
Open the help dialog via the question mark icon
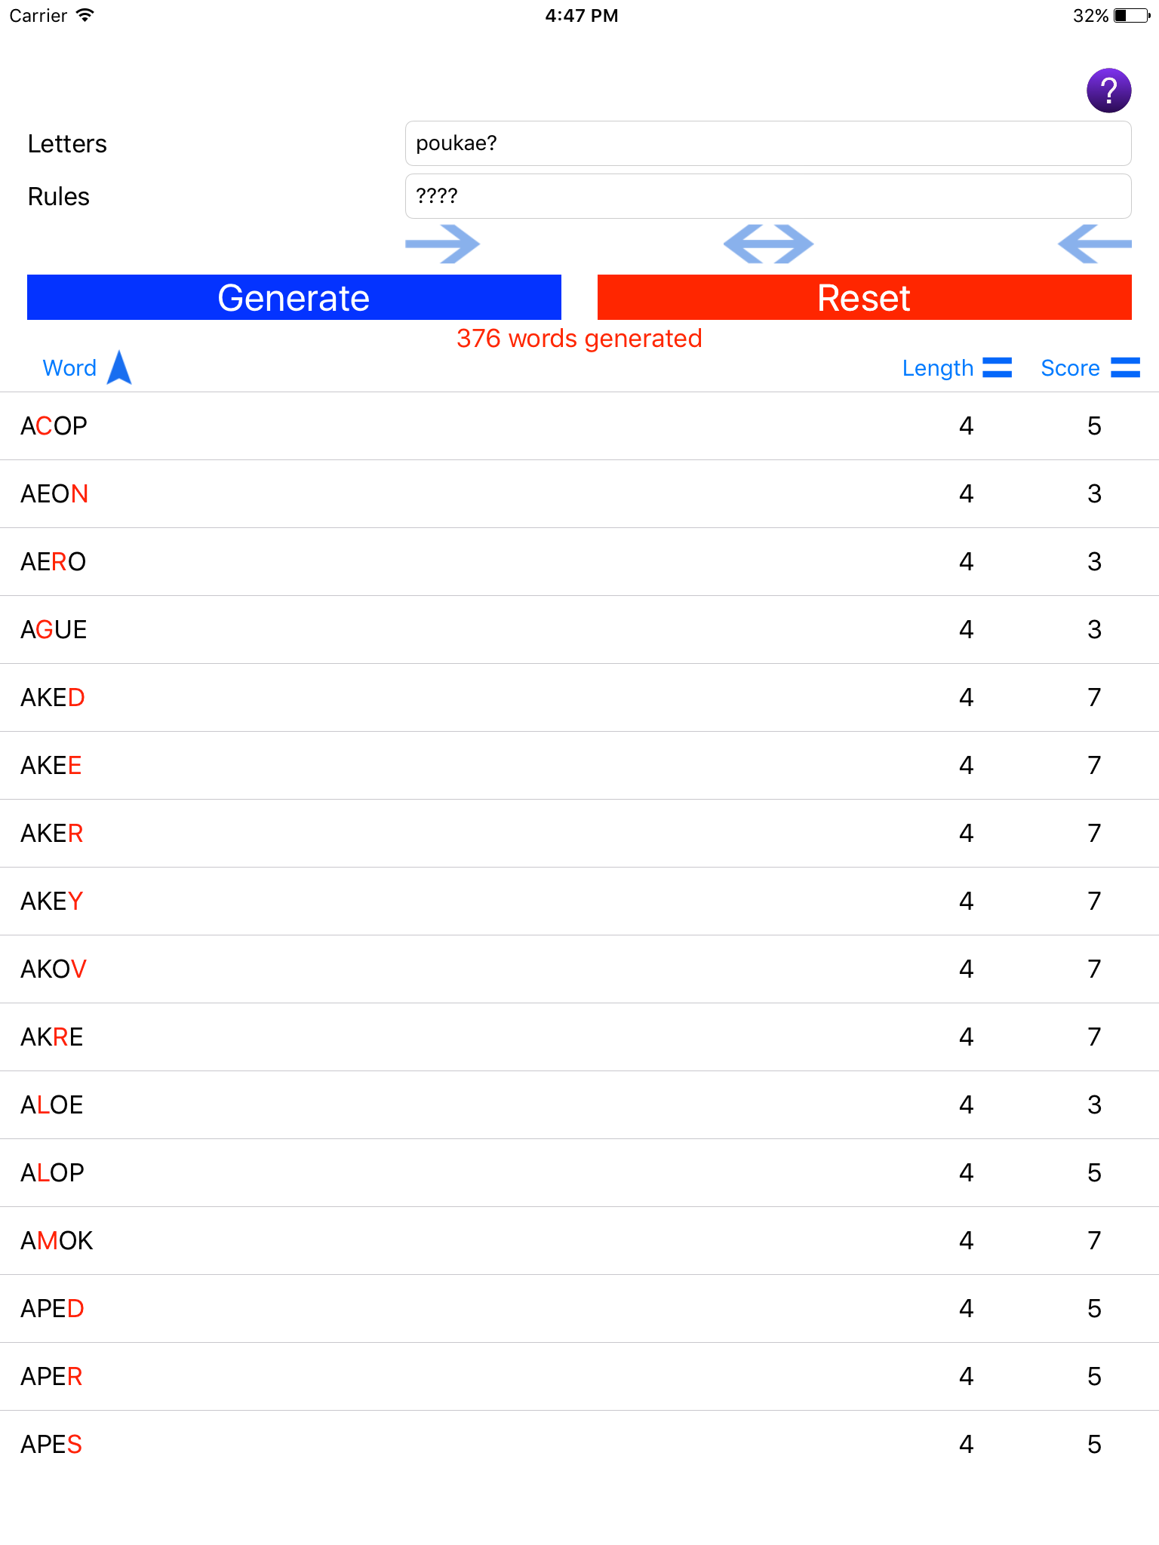(1108, 89)
